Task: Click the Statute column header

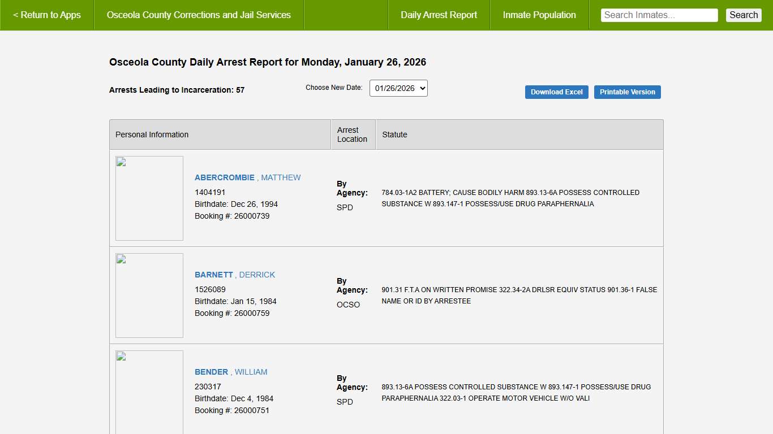Action: 394,134
